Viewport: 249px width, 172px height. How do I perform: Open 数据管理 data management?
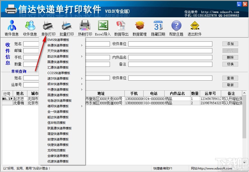click(140, 28)
